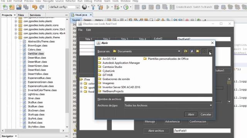The width and height of the screenshot is (247, 138).
Task: Switch file chooser to List view
Action: pos(204,51)
